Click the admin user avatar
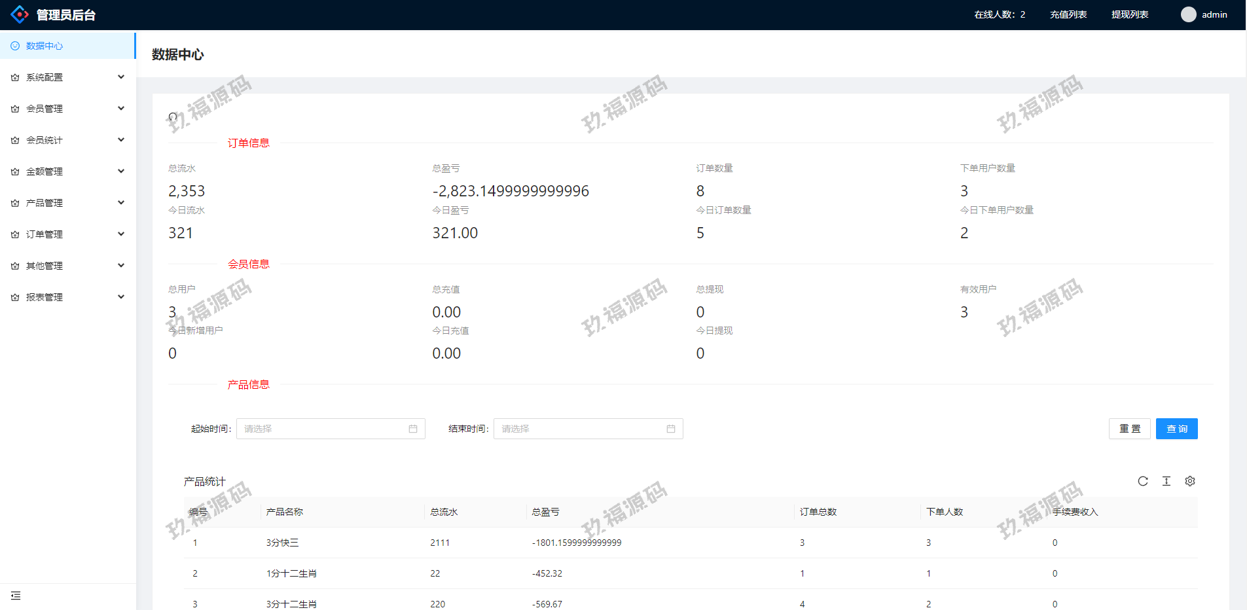The image size is (1247, 610). point(1188,14)
